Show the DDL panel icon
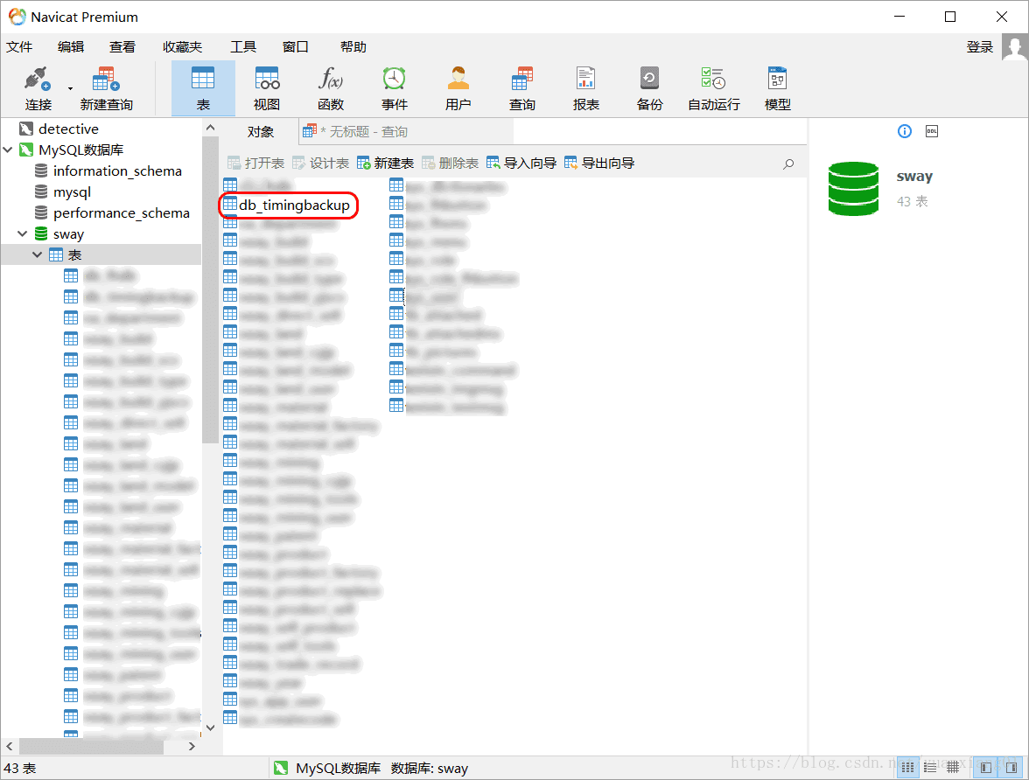The image size is (1029, 780). [x=932, y=131]
